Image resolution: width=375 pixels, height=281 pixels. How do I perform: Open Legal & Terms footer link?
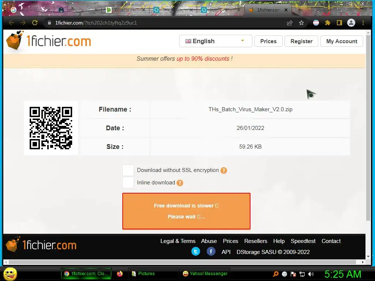coord(178,241)
